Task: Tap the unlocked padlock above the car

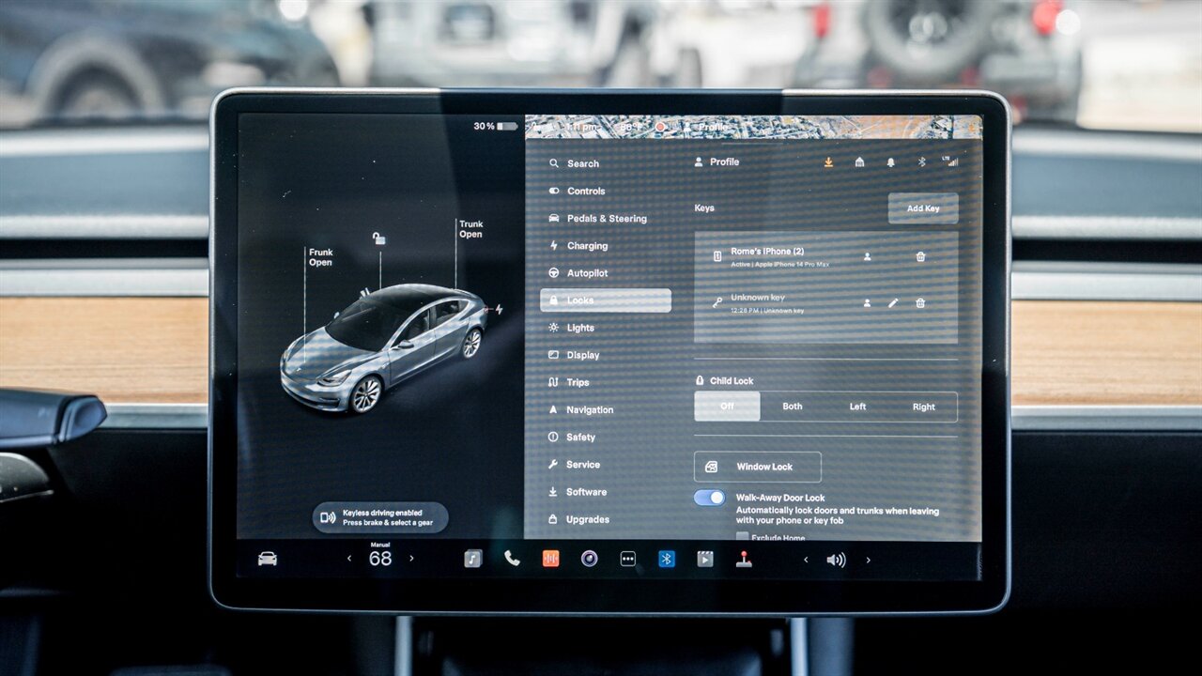Action: (378, 238)
